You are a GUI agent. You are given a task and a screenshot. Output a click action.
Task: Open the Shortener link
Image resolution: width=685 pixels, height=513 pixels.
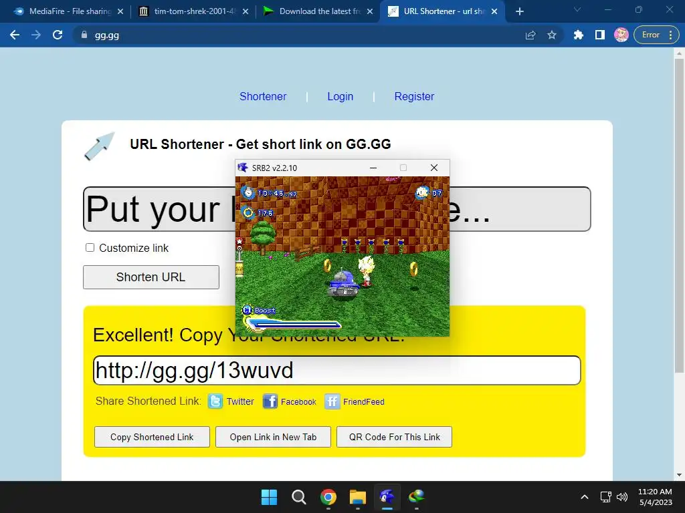[x=263, y=96]
